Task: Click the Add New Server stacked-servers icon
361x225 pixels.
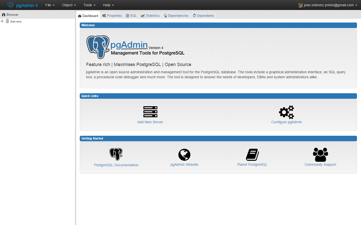Action: 150,111
